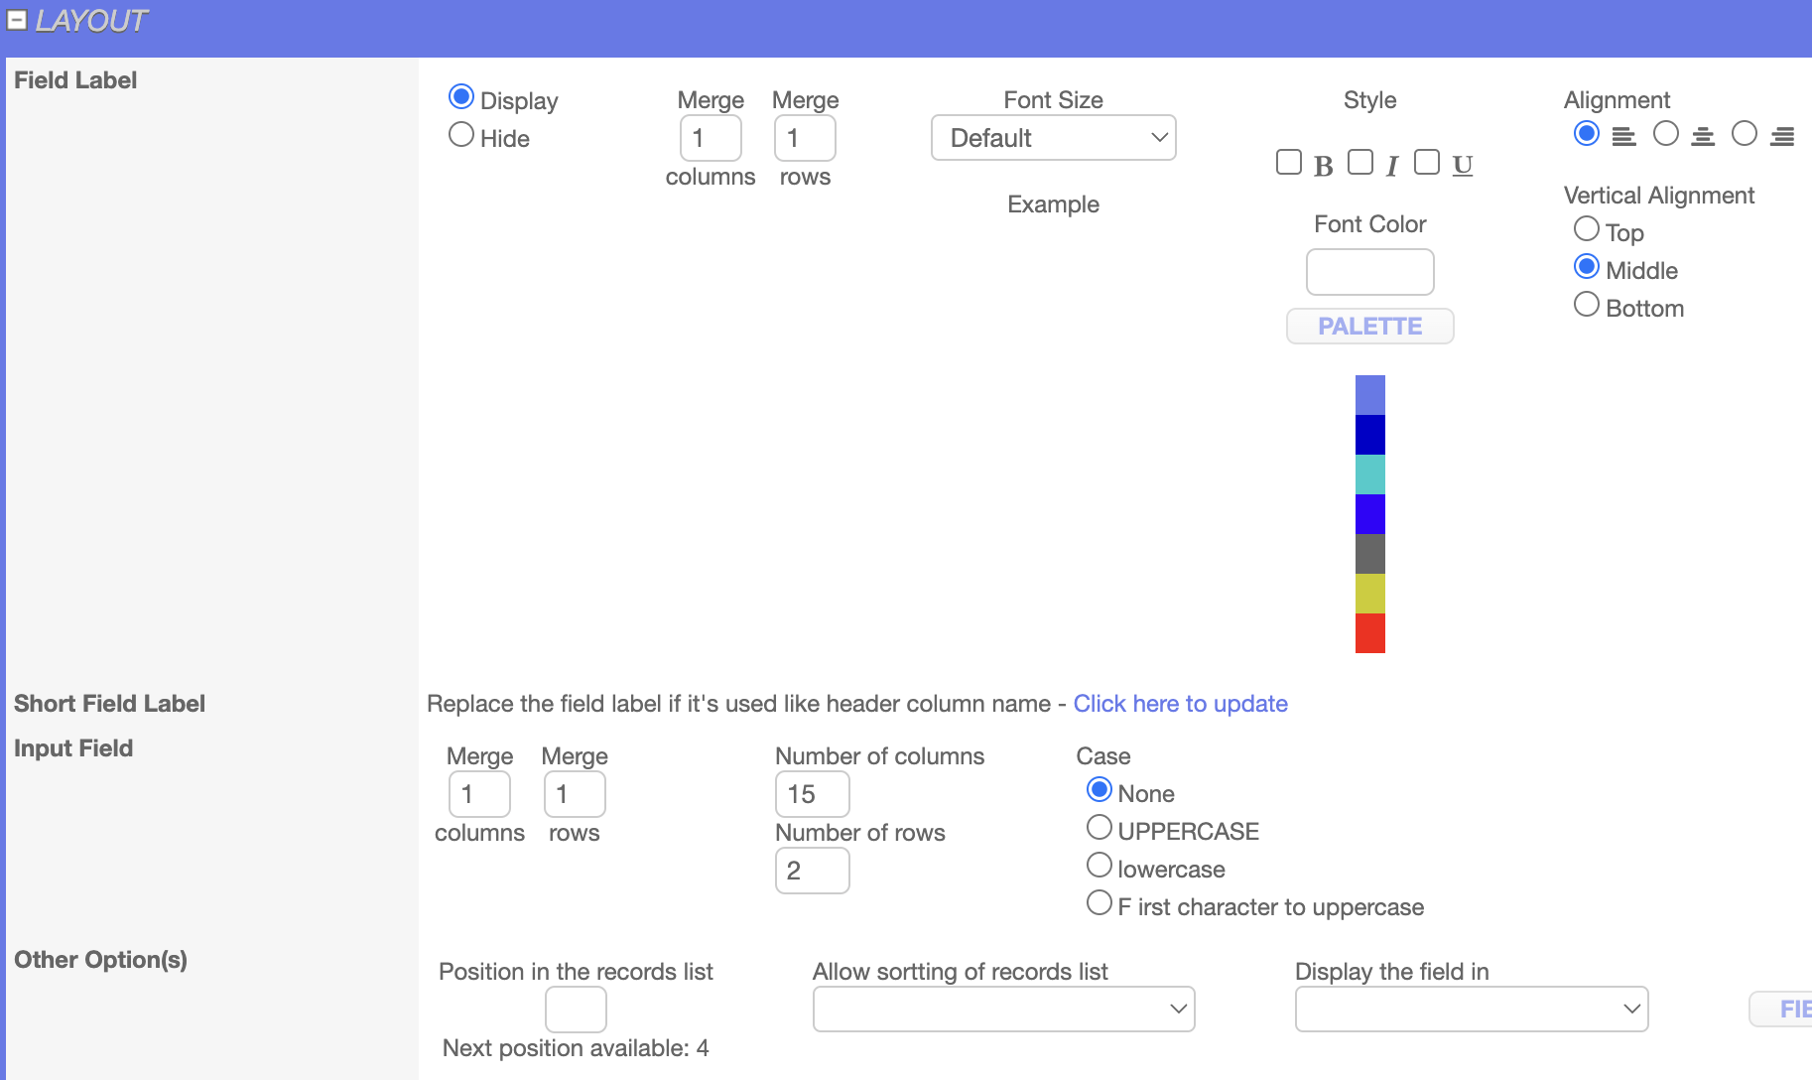The height and width of the screenshot is (1080, 1812).
Task: Choose Bottom vertical alignment
Action: pyautogui.click(x=1586, y=305)
